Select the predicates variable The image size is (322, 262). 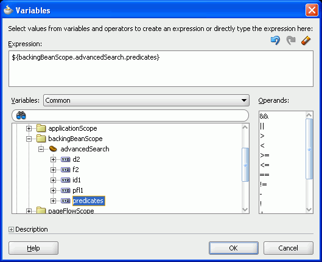(x=88, y=201)
